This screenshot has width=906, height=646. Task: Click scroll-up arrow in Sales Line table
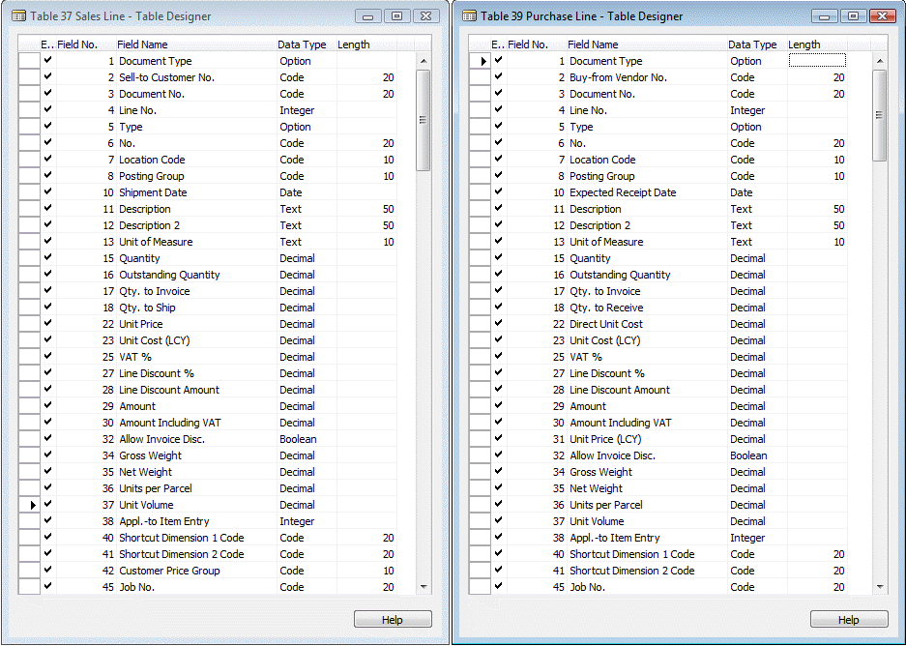(423, 61)
